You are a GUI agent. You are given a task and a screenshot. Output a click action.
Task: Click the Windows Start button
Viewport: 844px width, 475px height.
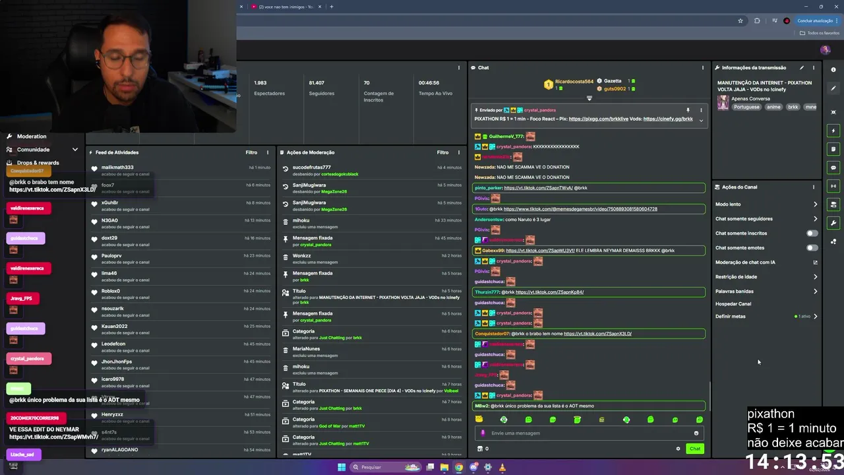342,467
